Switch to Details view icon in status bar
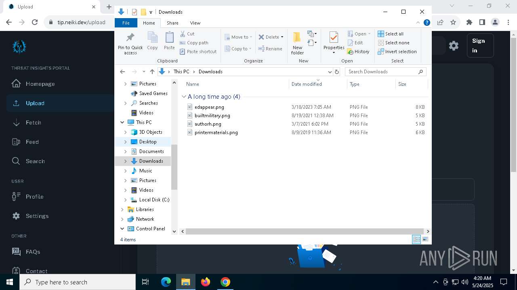Screen dimensions: 517x290 (x=416, y=239)
